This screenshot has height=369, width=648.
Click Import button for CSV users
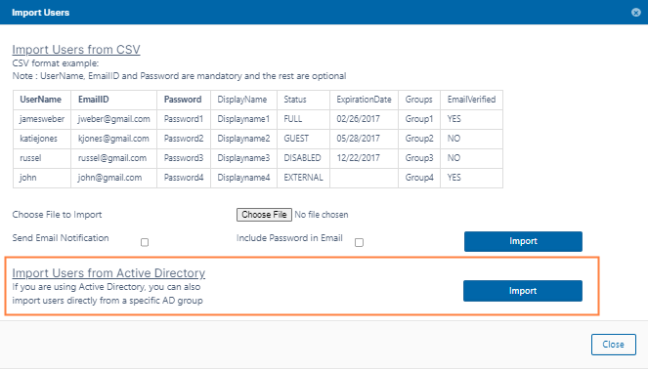(x=523, y=241)
